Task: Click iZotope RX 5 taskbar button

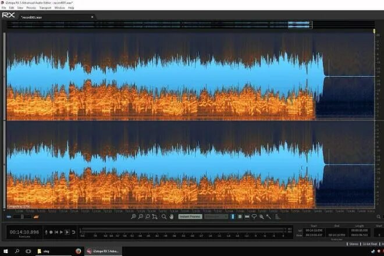Action: pyautogui.click(x=103, y=251)
